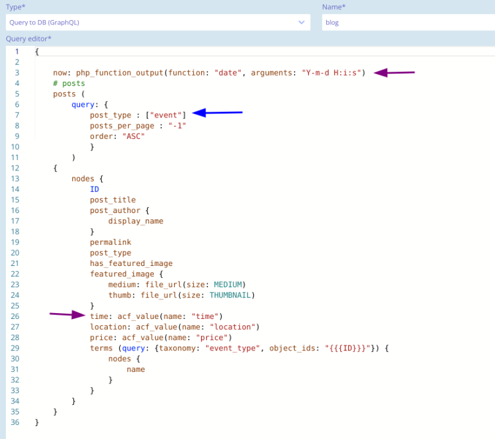This screenshot has height=439, width=495.
Task: Open the Type dropdown chevron
Action: pos(301,23)
